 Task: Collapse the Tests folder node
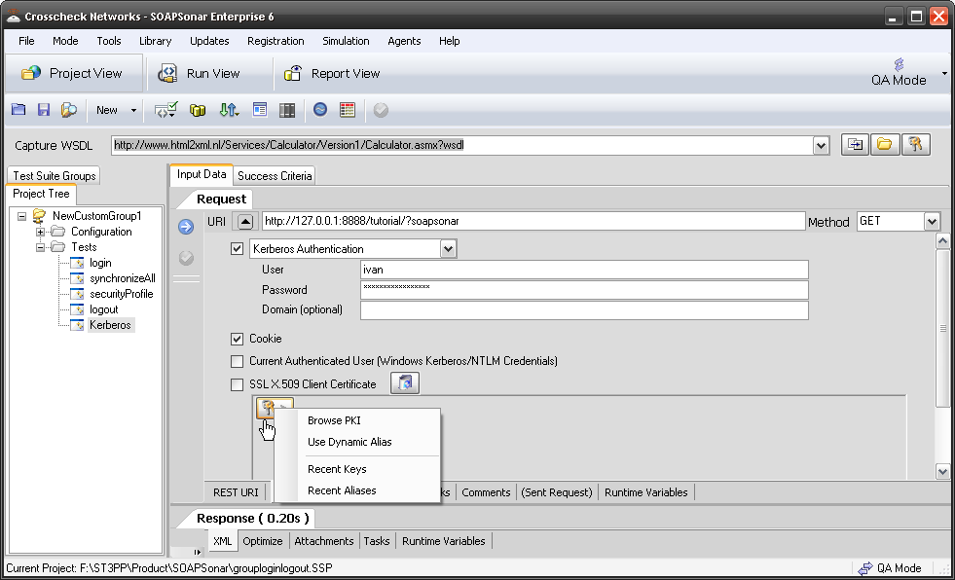point(40,247)
